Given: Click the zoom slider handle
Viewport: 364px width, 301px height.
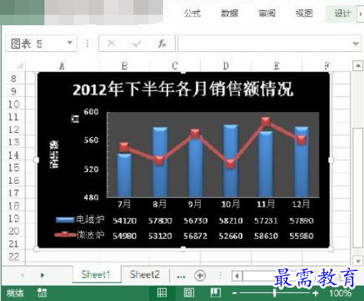Looking at the screenshot, I should pyautogui.click(x=274, y=293).
